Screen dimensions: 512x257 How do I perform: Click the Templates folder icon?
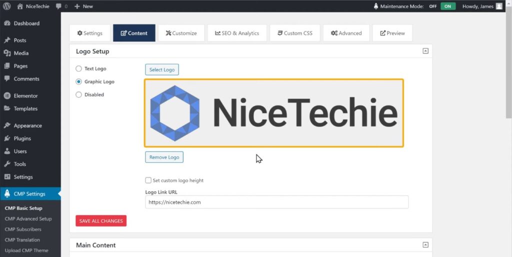click(7, 108)
